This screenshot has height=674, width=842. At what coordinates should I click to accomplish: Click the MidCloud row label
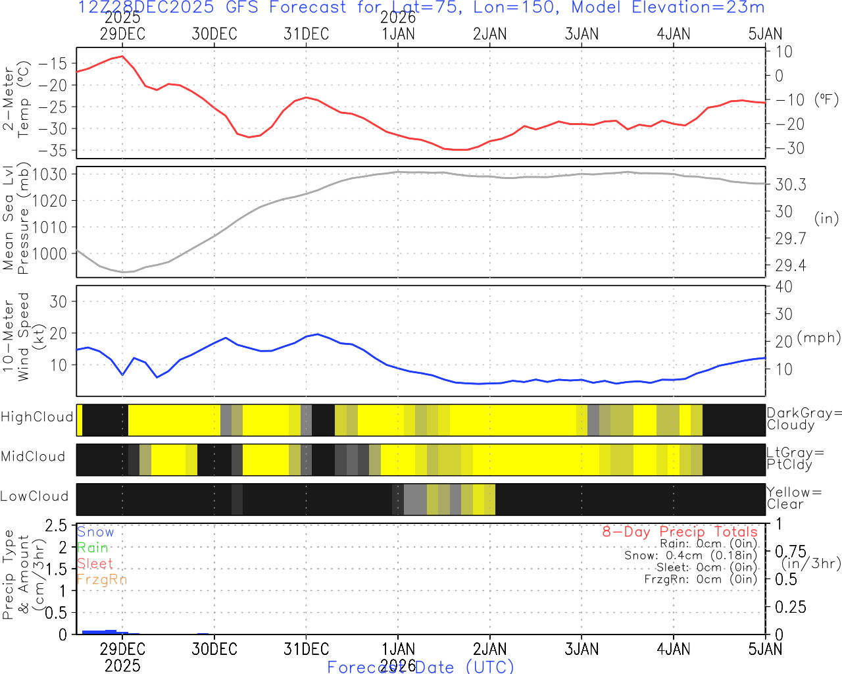33,457
